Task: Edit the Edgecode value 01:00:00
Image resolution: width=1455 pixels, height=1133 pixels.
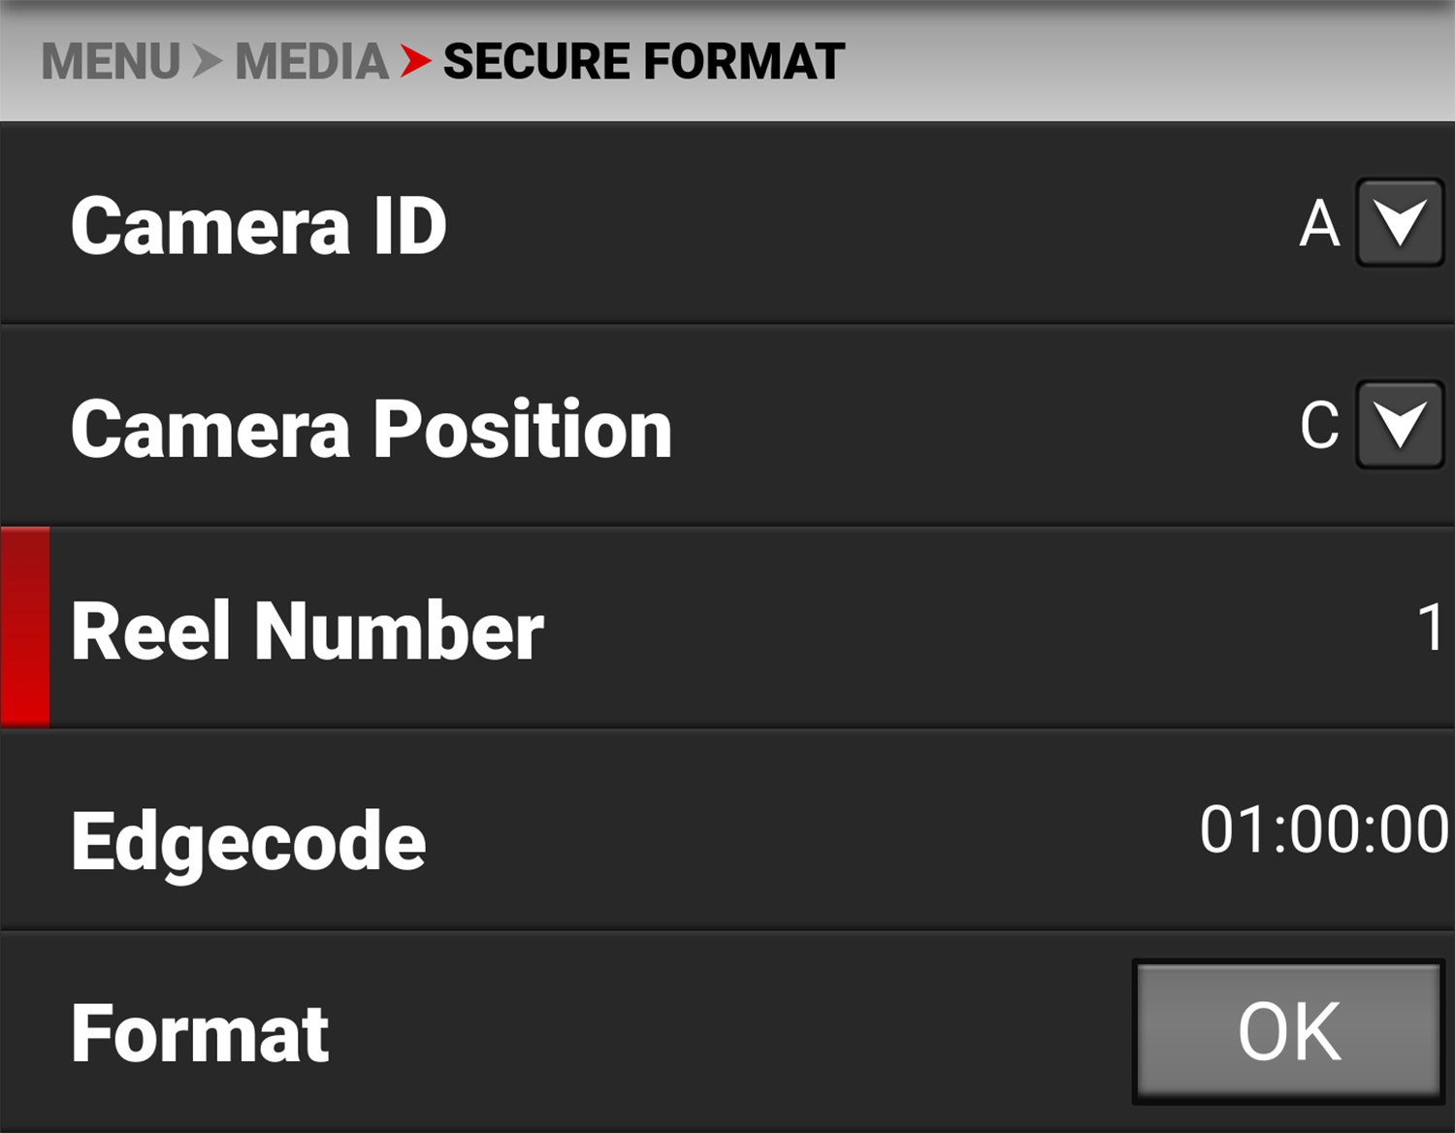Action: (x=1323, y=830)
